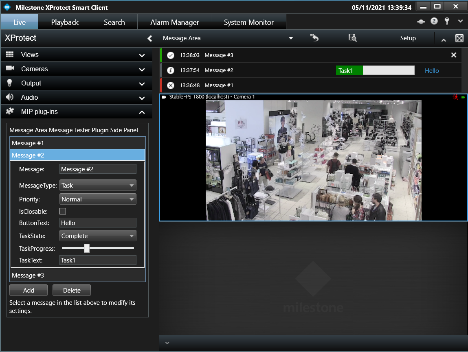Click the Add message button
Image resolution: width=468 pixels, height=352 pixels.
click(x=29, y=290)
